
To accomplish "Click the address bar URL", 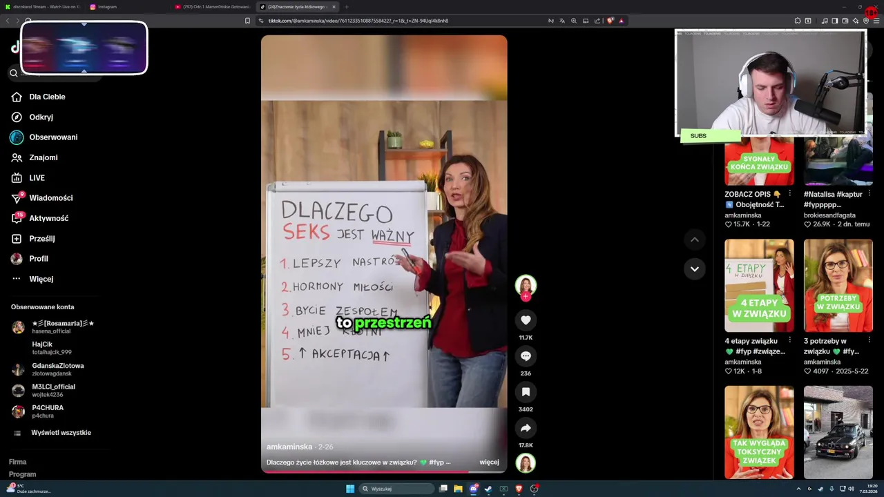I will [358, 21].
